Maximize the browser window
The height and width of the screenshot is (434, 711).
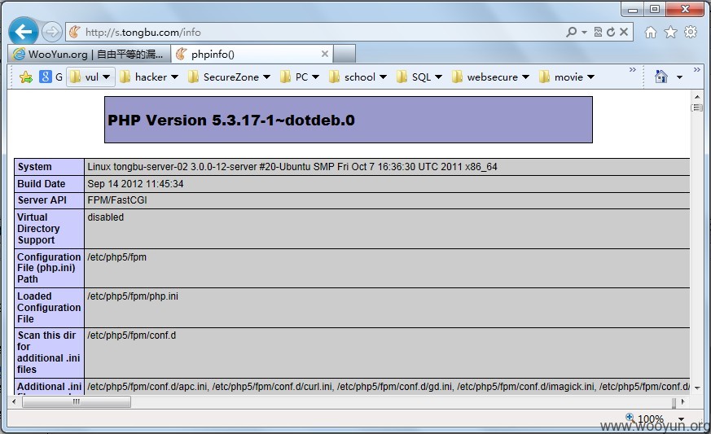point(655,9)
